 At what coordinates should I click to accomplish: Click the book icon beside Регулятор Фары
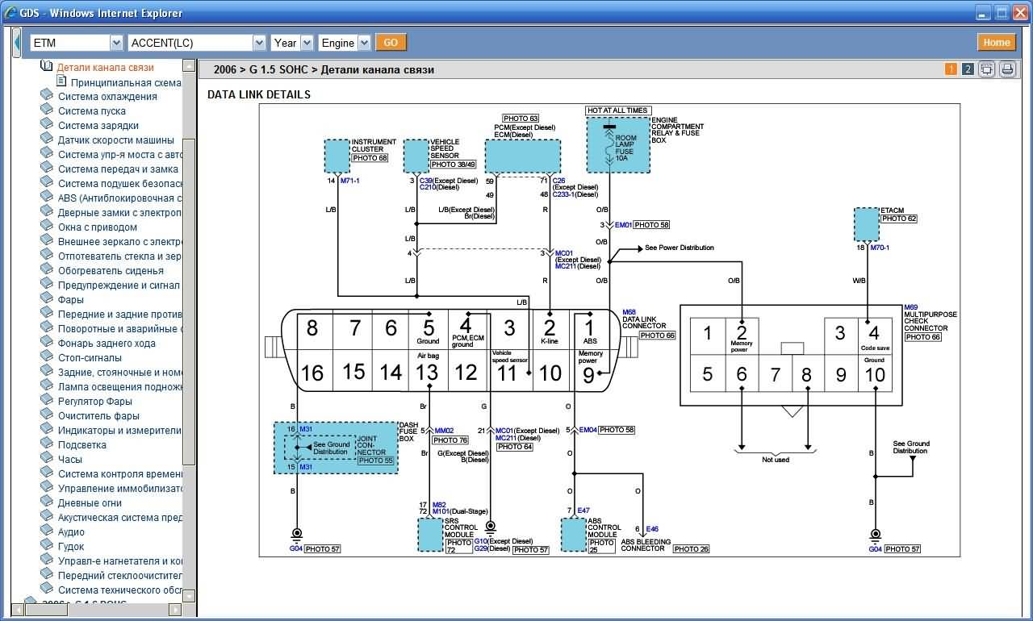(47, 401)
